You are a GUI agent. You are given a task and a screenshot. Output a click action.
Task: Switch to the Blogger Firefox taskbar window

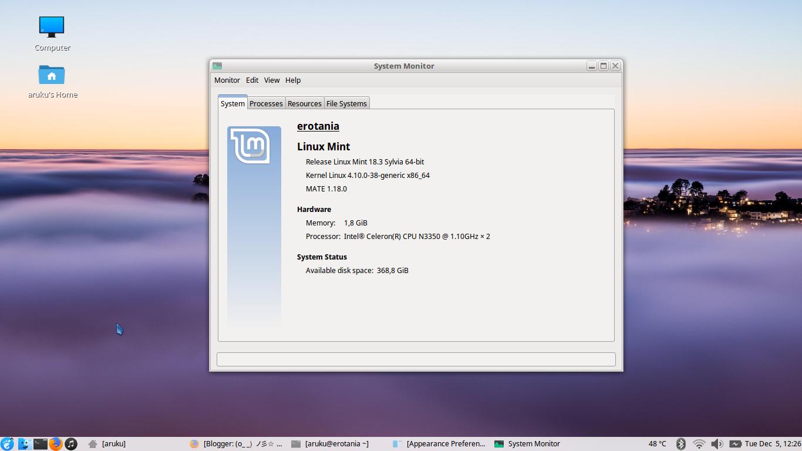tap(237, 444)
